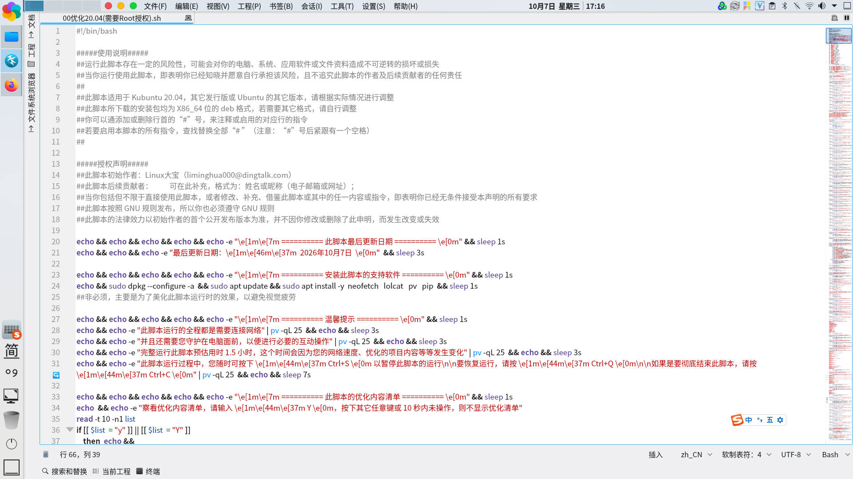This screenshot has width=853, height=479.
Task: Close the 00优化20.04 document tab
Action: (188, 18)
